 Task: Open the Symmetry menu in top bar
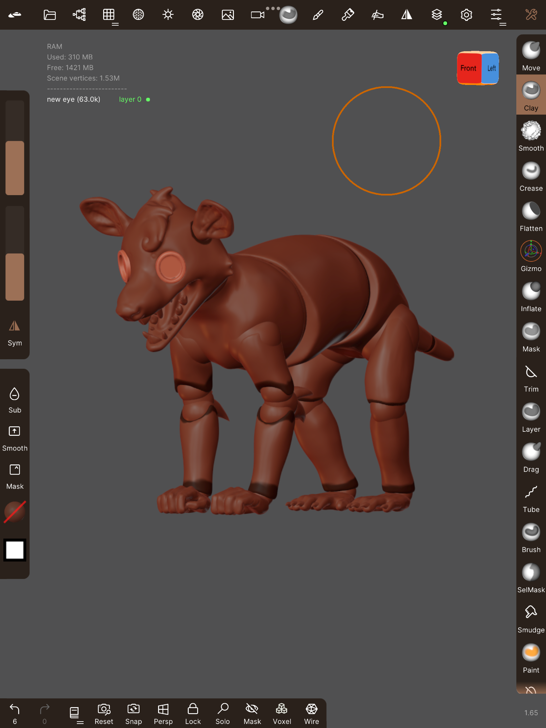click(x=407, y=15)
